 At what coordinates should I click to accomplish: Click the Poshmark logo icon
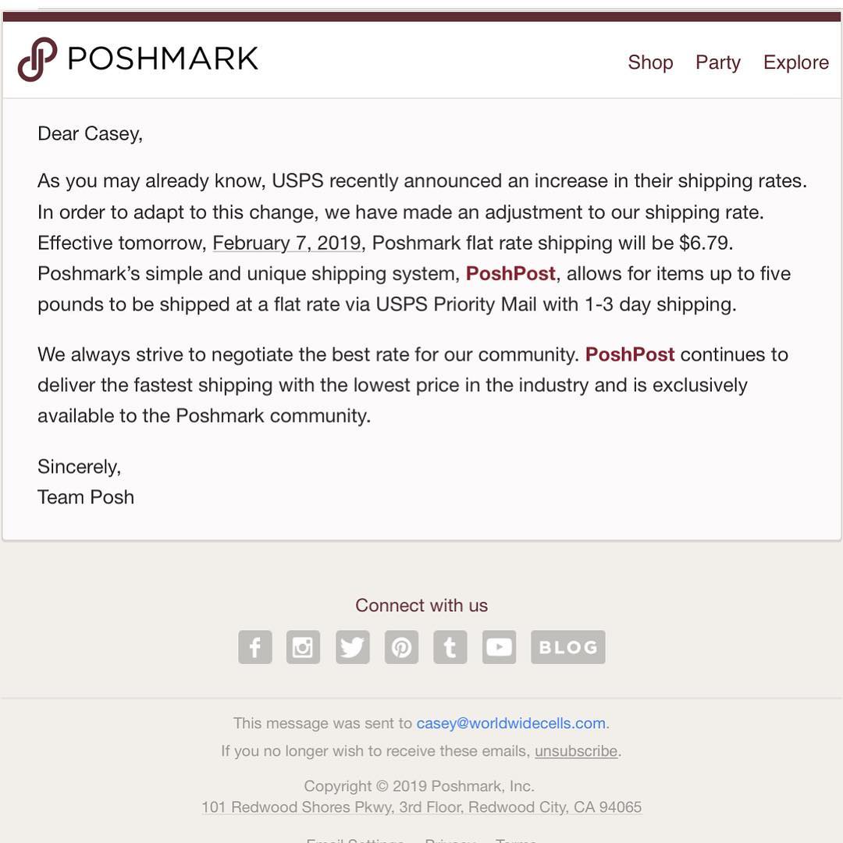[x=37, y=59]
